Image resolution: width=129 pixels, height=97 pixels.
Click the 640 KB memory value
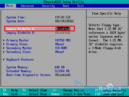[x=60, y=67]
